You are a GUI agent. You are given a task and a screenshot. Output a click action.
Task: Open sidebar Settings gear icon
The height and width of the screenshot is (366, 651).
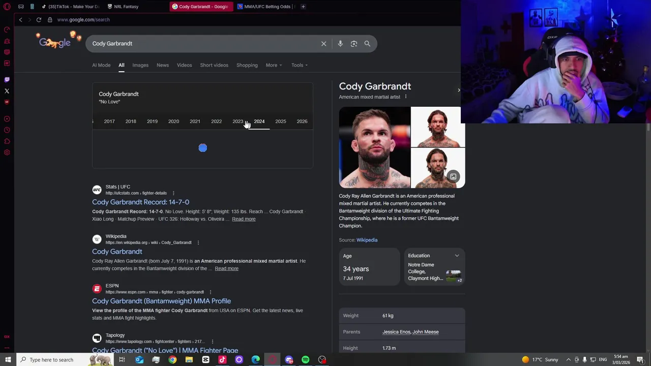click(x=7, y=152)
